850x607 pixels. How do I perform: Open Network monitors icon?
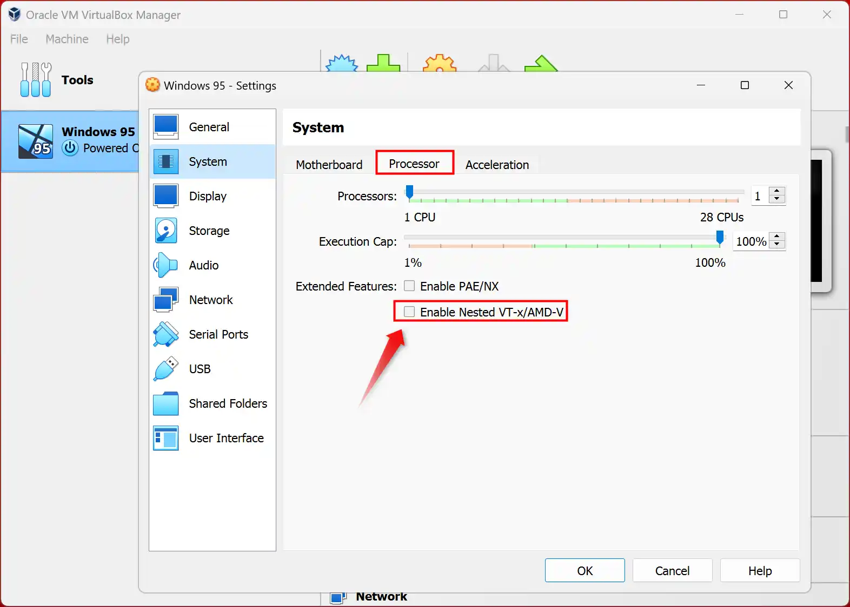(x=165, y=300)
